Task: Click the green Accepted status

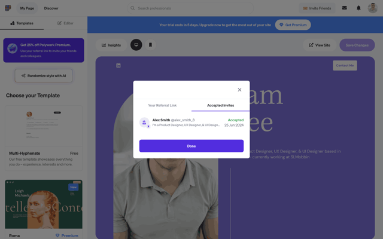Action: (x=236, y=120)
